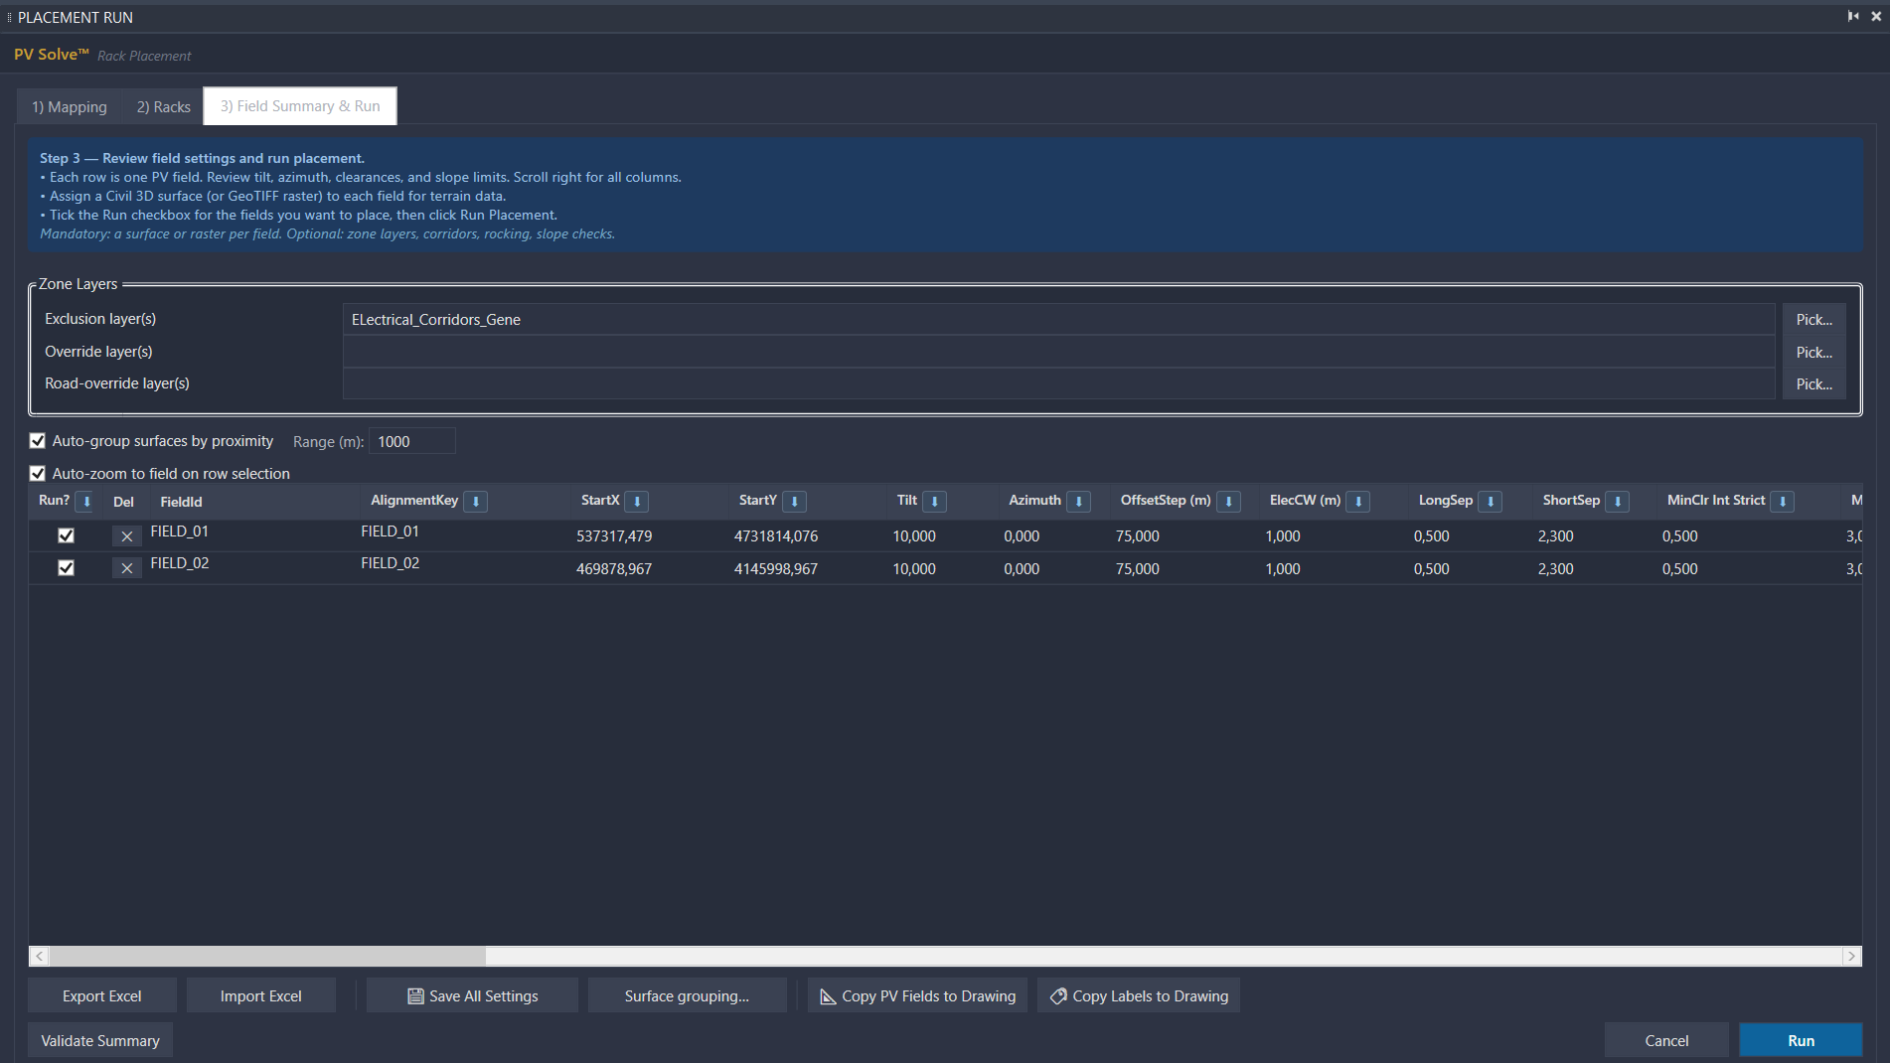The image size is (1890, 1063).
Task: Switch to the 2) Racks tab
Action: click(163, 106)
